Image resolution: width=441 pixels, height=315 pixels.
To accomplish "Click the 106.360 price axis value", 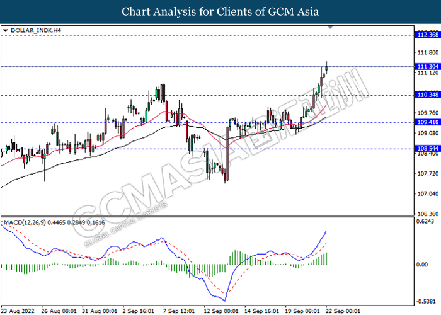I will (428, 214).
